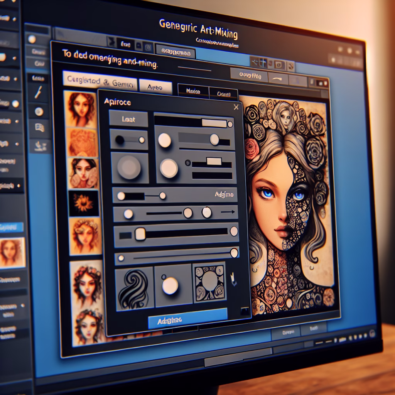Switch to the Arbo tab

click(156, 87)
